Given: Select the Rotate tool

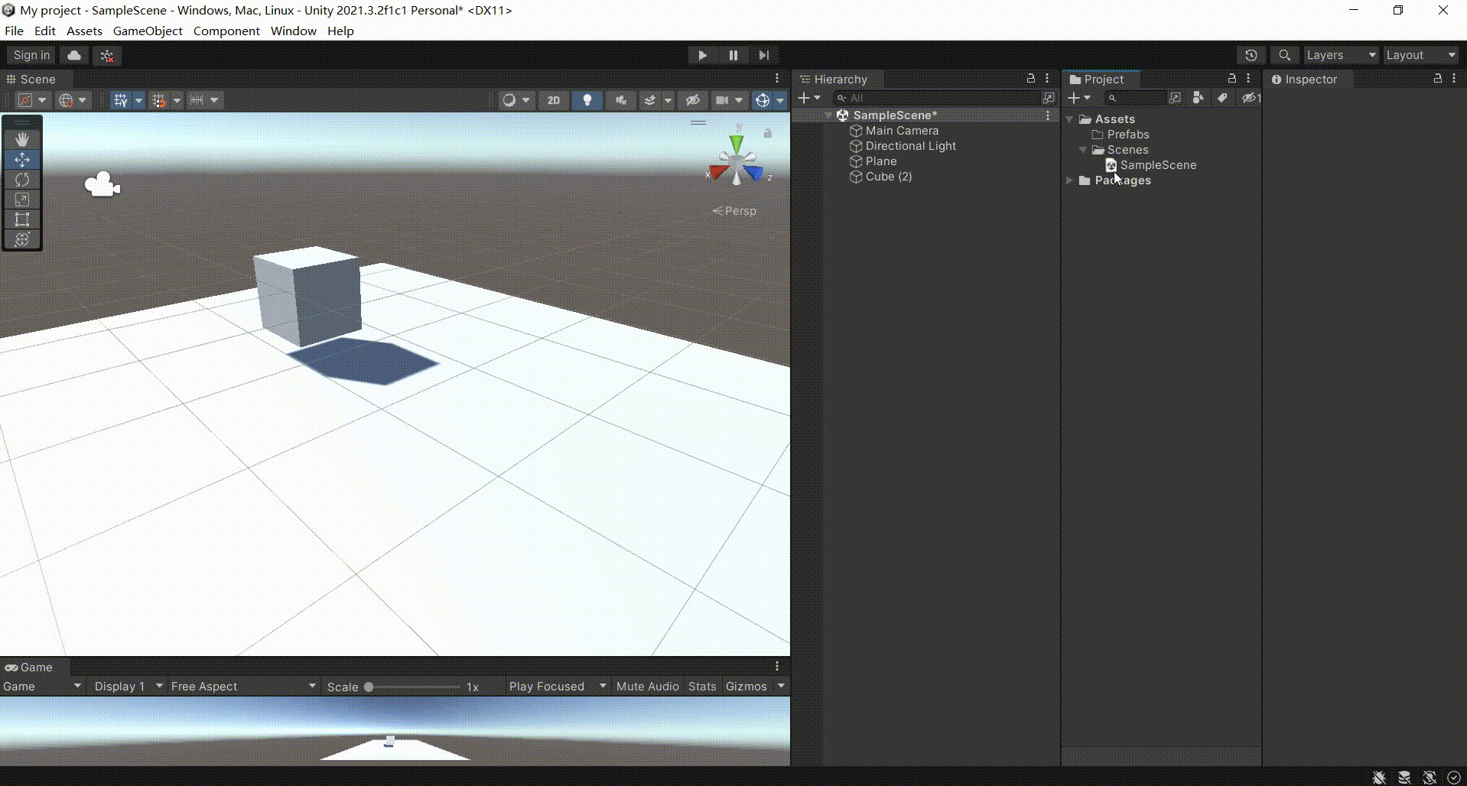Looking at the screenshot, I should click(22, 179).
